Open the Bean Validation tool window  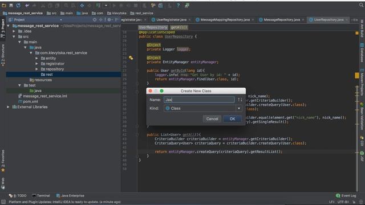pyautogui.click(x=362, y=116)
